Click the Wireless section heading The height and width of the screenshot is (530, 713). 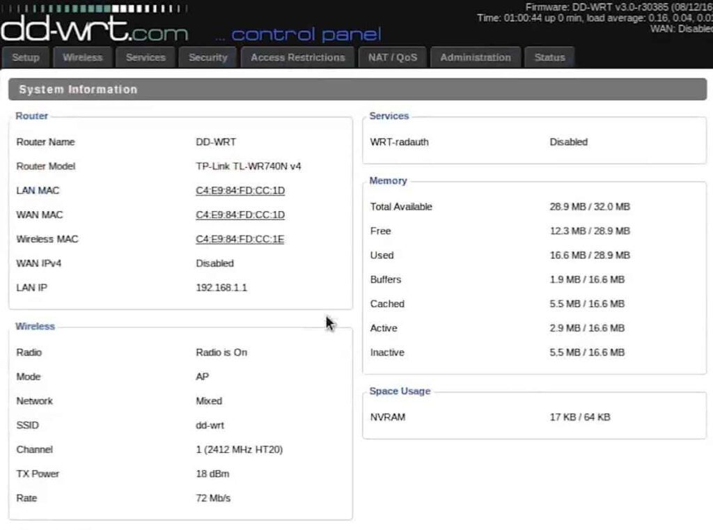coord(35,326)
